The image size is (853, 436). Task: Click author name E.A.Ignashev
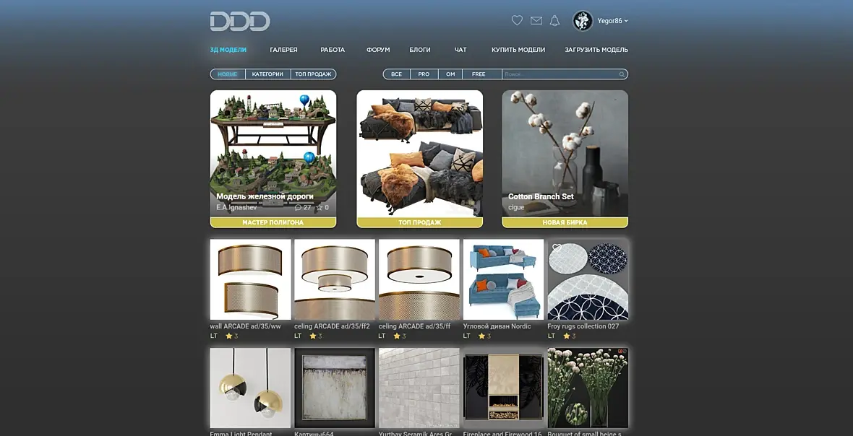point(236,207)
